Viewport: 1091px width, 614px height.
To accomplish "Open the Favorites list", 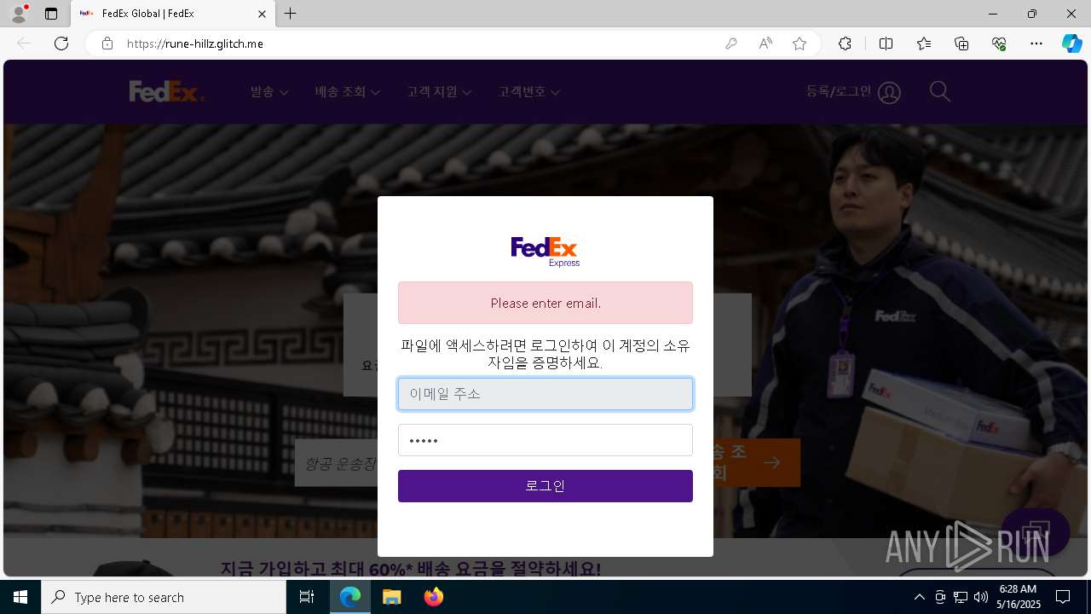I will 924,43.
